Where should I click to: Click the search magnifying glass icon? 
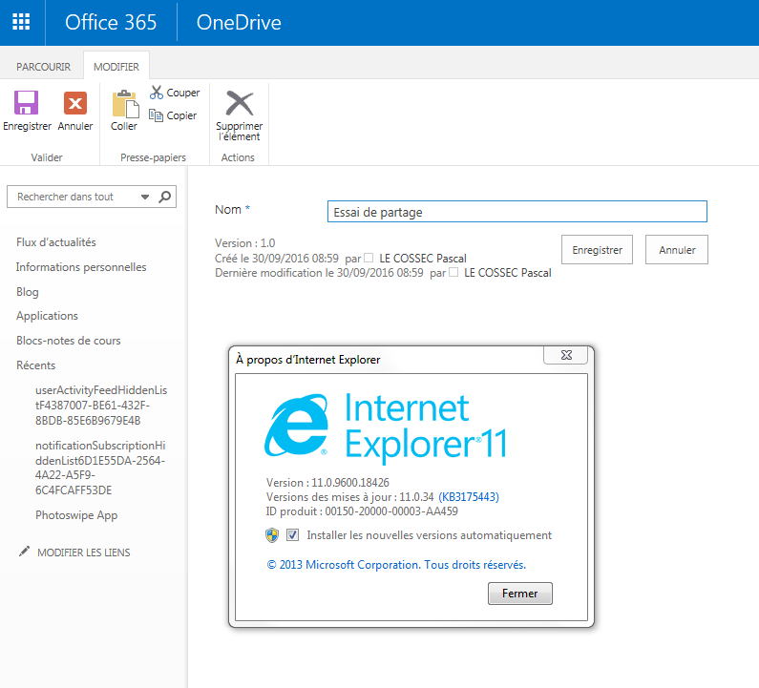pyautogui.click(x=165, y=197)
